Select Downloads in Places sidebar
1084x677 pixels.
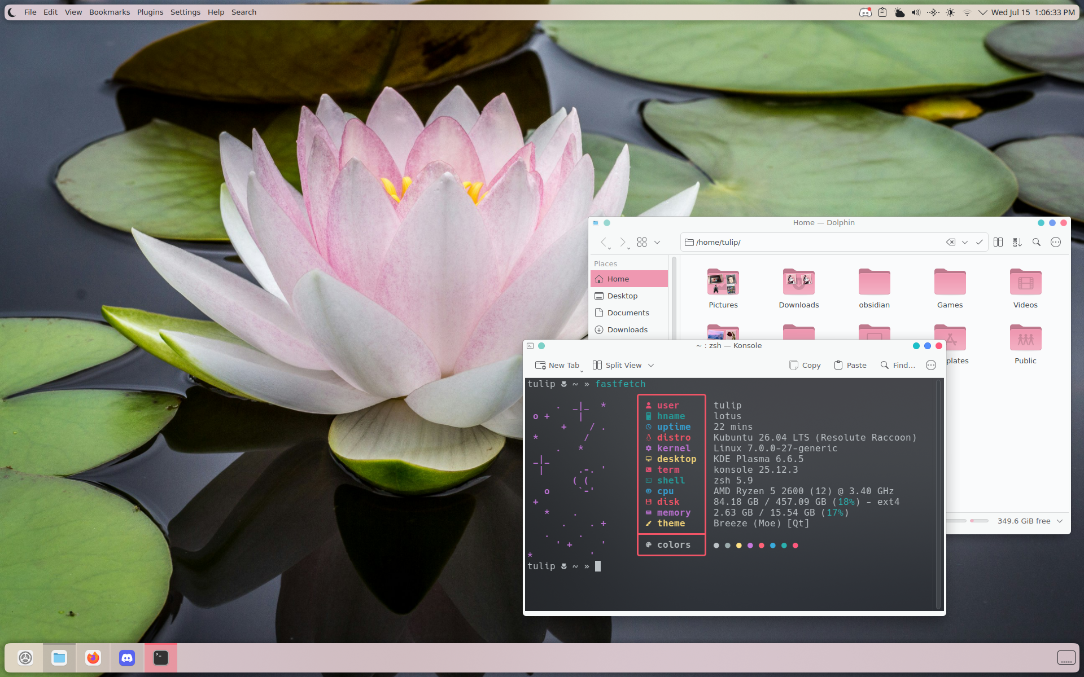pyautogui.click(x=629, y=329)
